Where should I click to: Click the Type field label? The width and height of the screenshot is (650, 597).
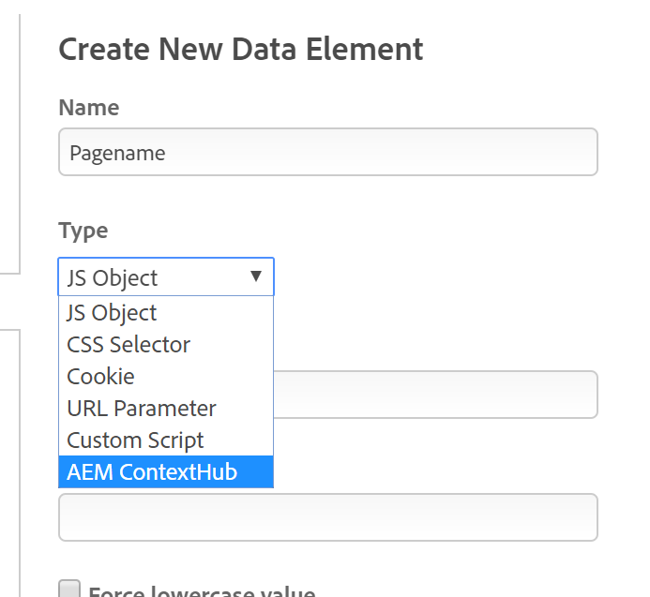point(83,231)
